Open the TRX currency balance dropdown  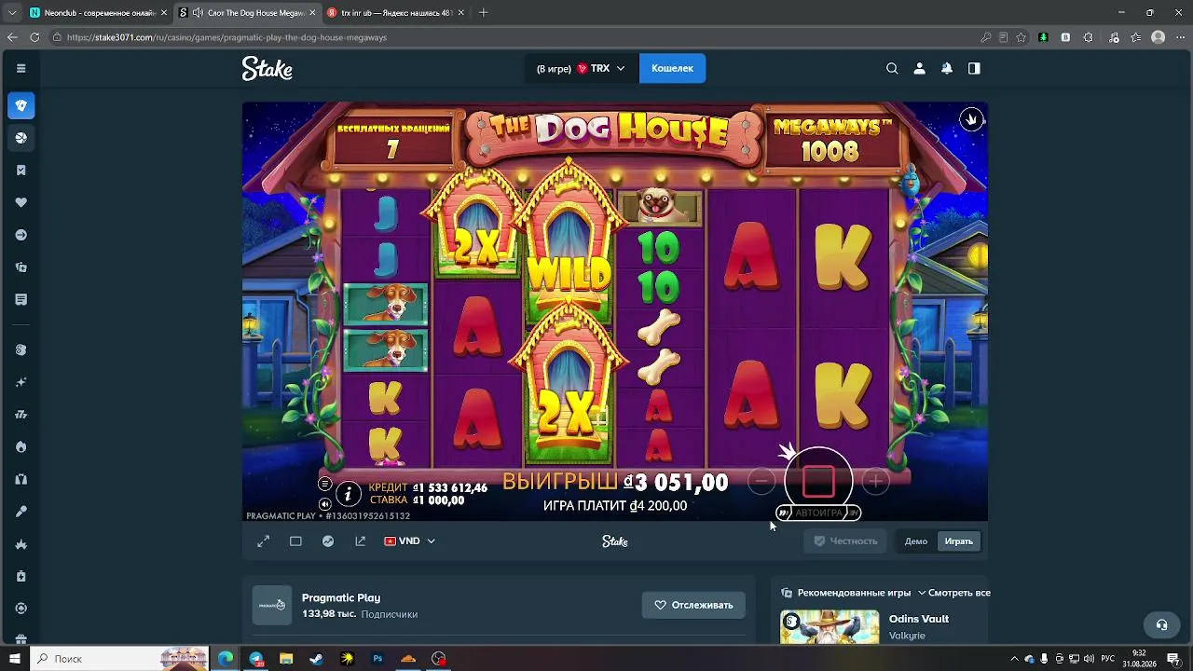coord(582,68)
